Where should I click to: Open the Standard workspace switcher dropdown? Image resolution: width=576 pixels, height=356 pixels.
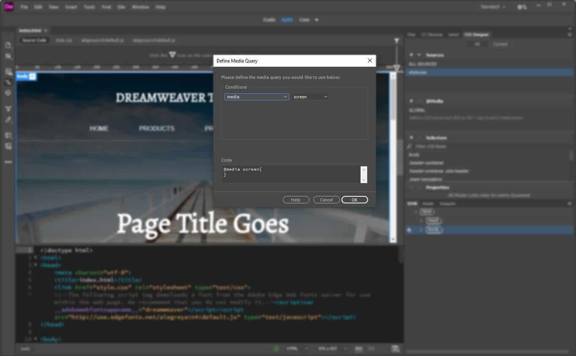tap(493, 7)
